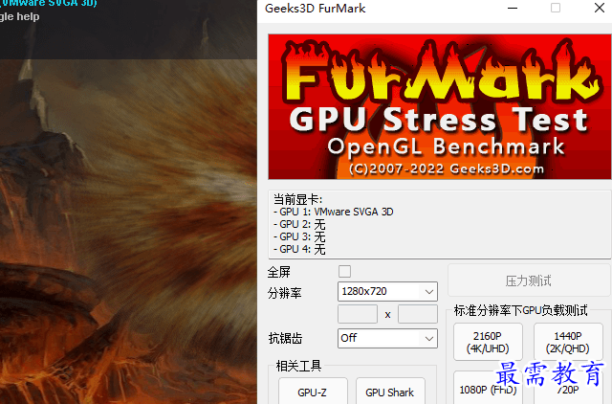Screen dimensions: 612x404
Task: Select the GPU 1: VMware SVGA 3D line
Action: [334, 212]
